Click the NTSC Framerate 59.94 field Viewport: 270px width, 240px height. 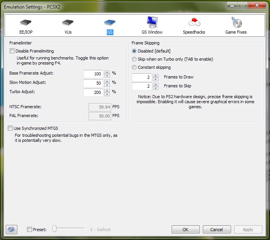point(100,107)
